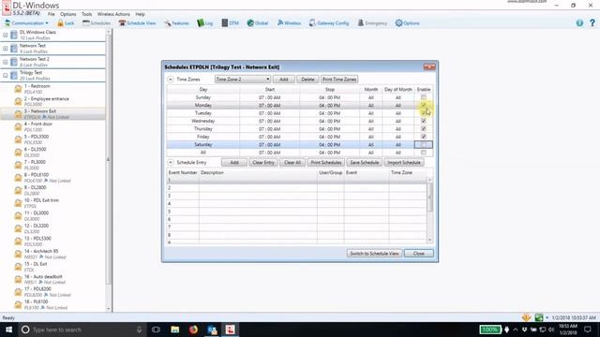Expand the Networx Test account
Screen dimensions: 600x337
tap(6, 49)
